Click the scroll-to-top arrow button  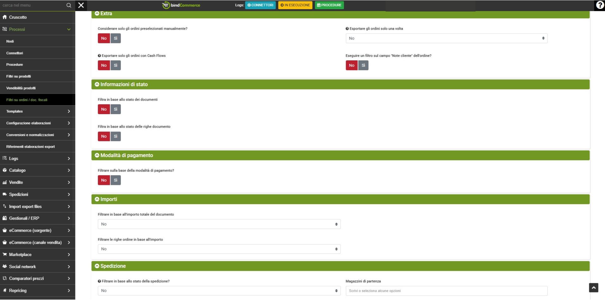pos(593,288)
